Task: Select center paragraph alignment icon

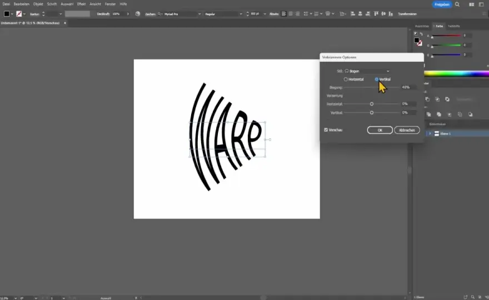Action: (x=291, y=14)
